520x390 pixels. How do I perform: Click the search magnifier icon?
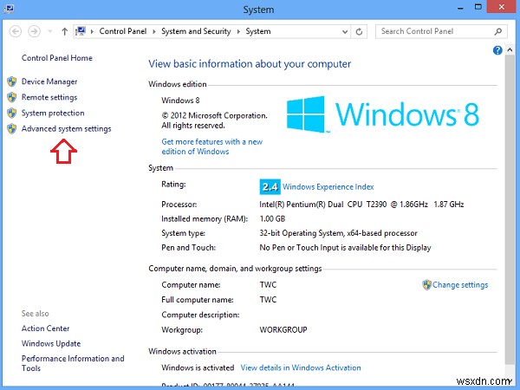pos(498,31)
